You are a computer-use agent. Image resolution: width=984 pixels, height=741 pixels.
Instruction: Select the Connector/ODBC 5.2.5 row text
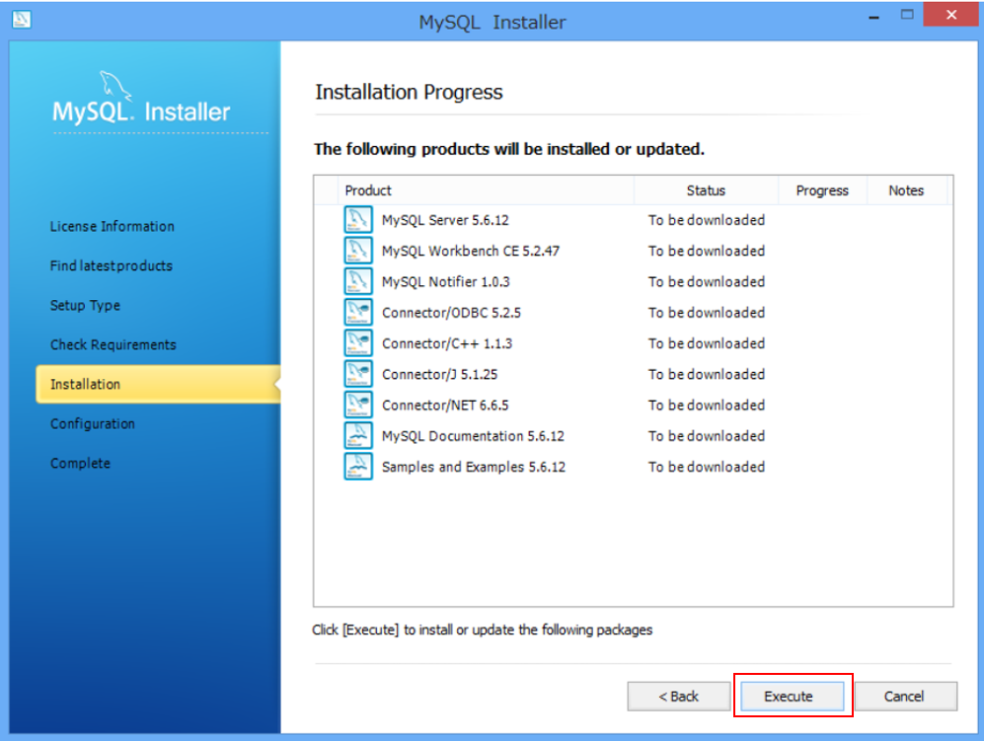[451, 313]
